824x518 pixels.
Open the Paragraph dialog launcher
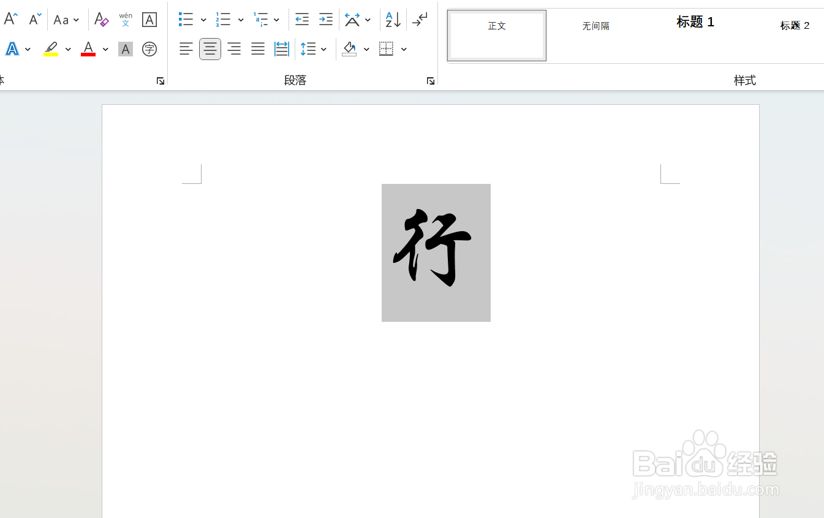click(431, 80)
